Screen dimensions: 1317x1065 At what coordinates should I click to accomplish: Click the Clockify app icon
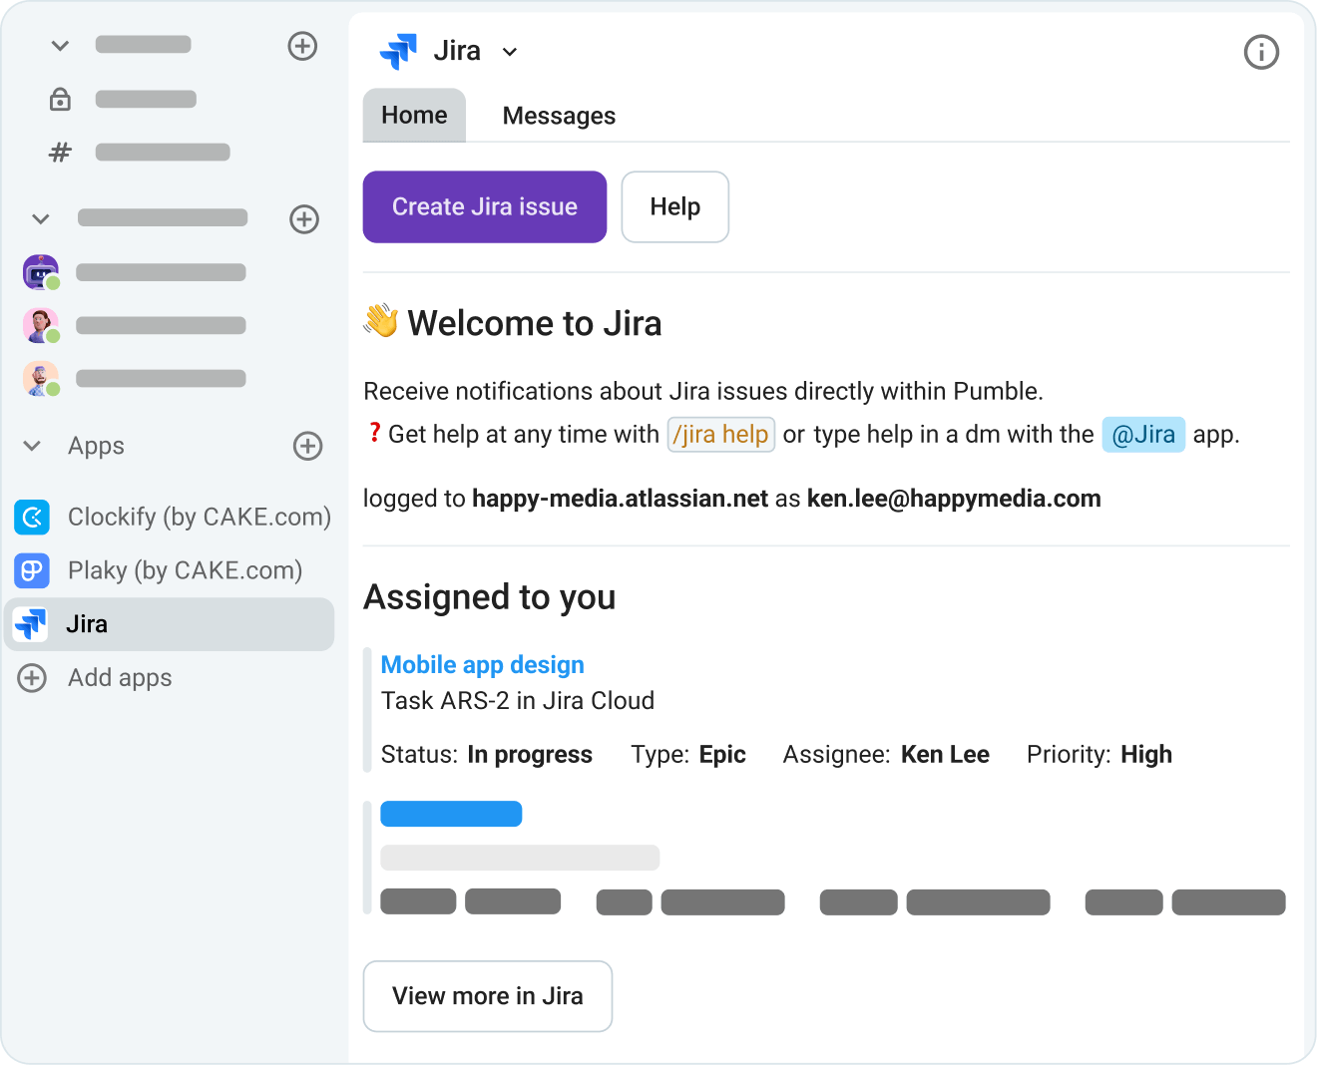coord(32,517)
